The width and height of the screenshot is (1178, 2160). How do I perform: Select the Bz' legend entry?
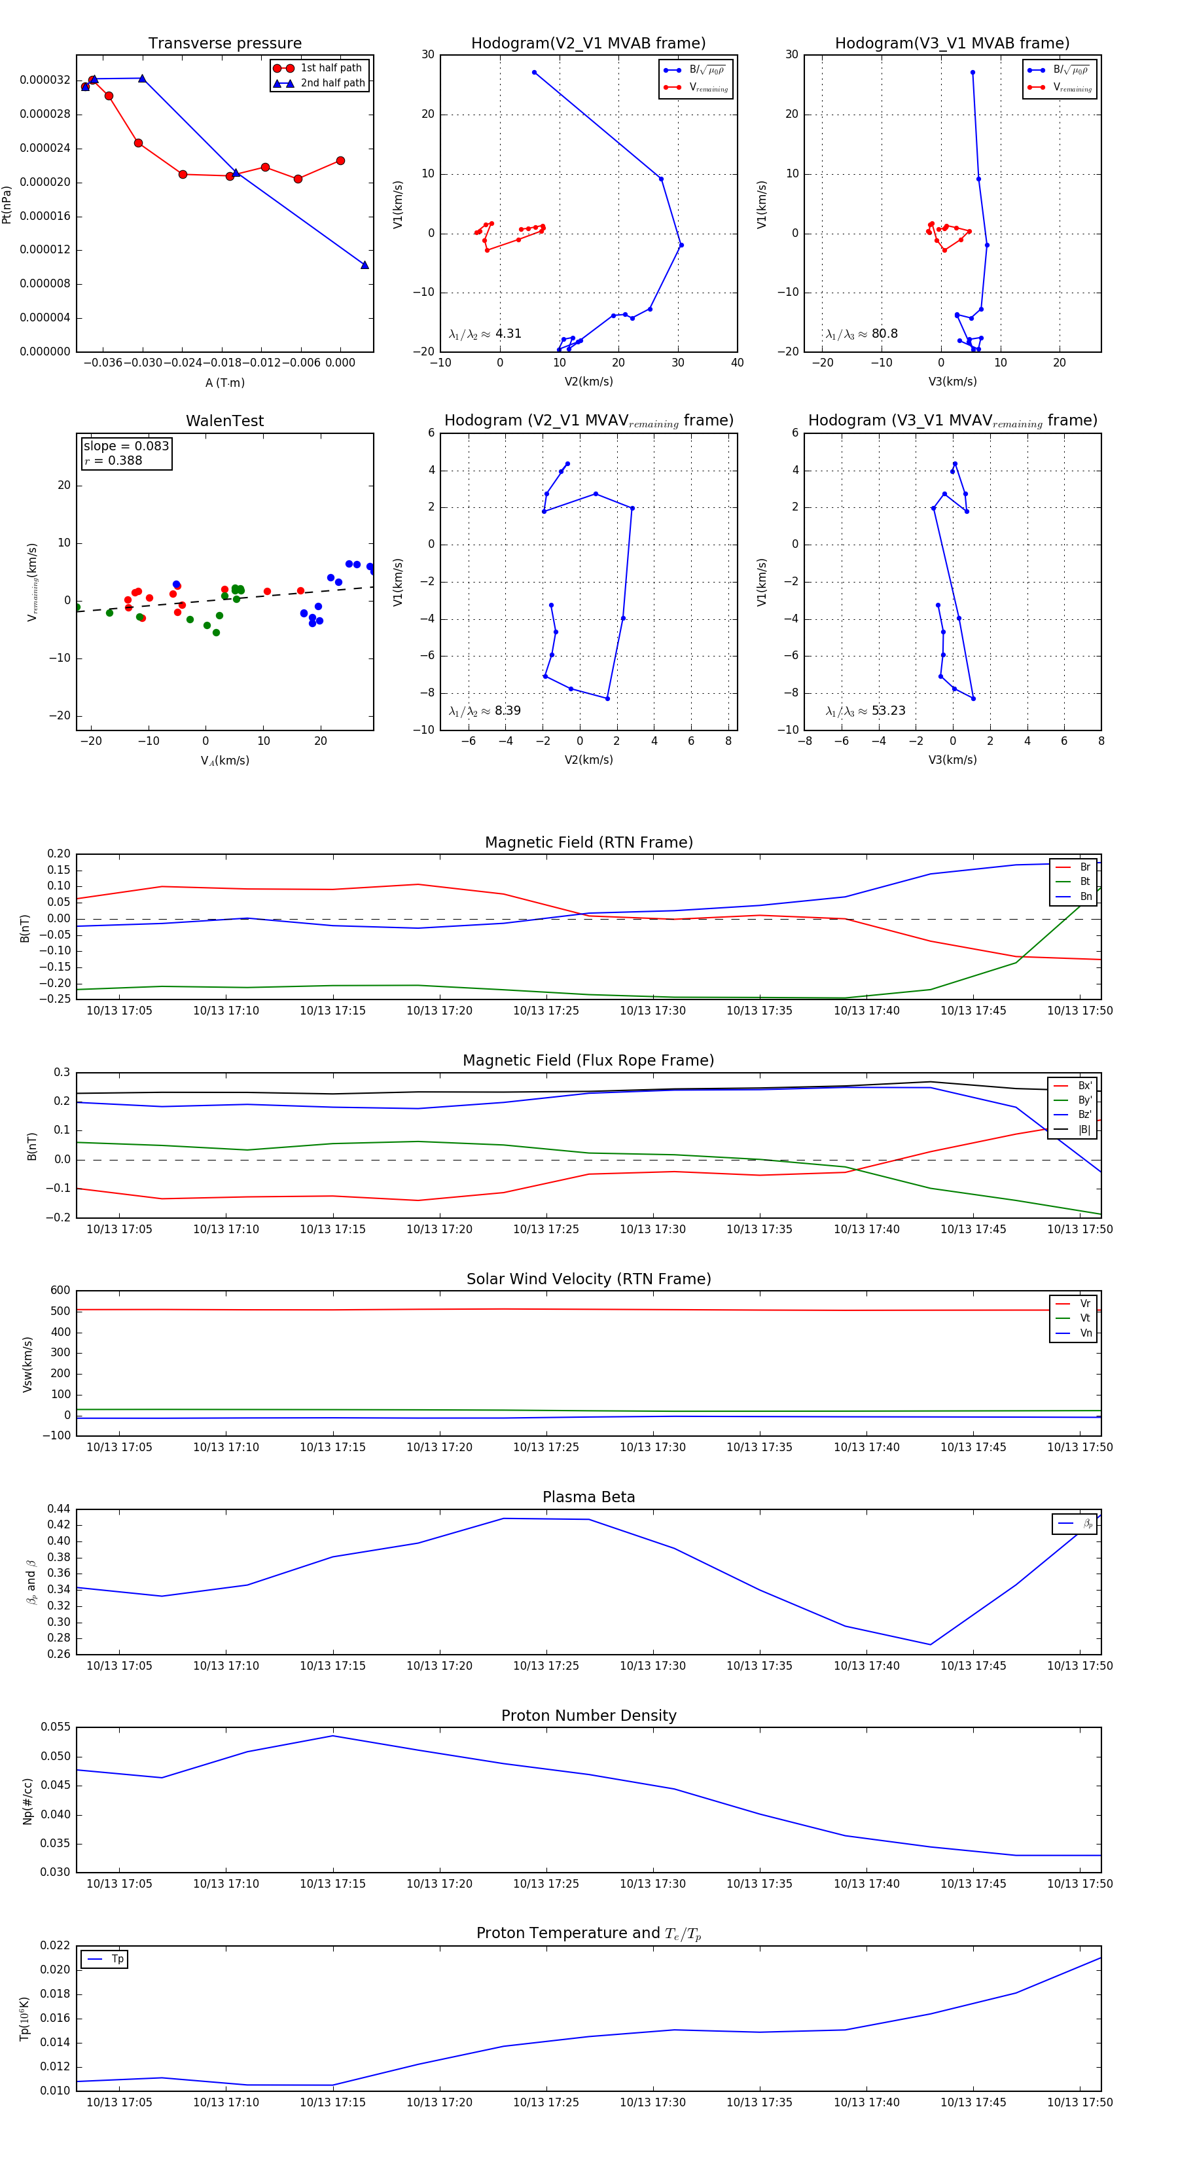click(x=1073, y=1115)
